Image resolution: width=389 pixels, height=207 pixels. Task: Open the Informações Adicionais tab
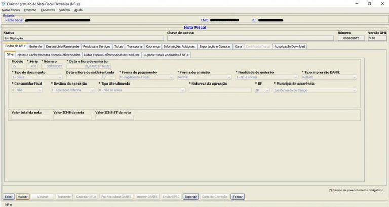coord(179,47)
